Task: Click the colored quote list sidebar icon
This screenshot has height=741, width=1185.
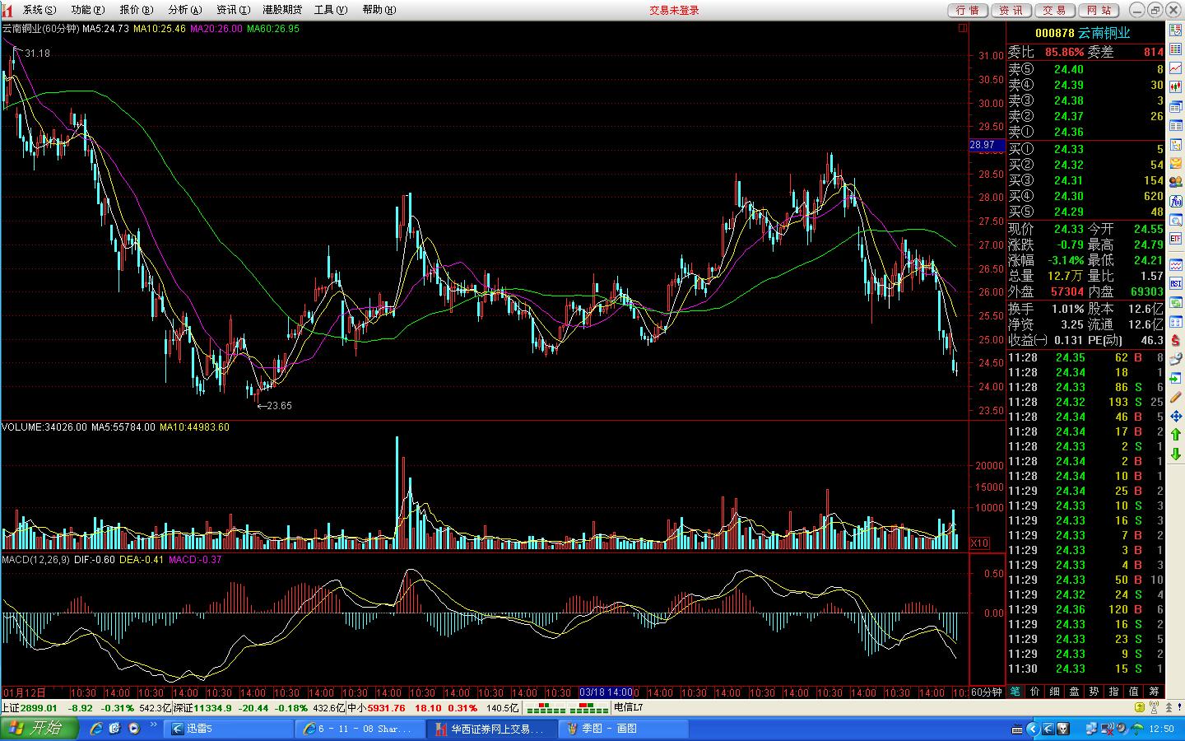Action: coord(1175,49)
